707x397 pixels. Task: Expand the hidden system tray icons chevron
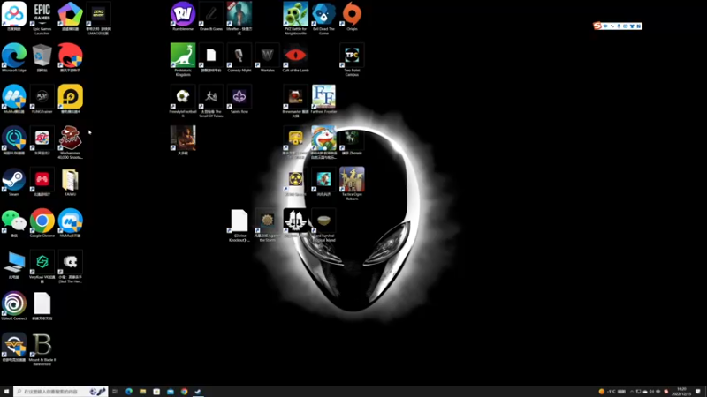coord(632,392)
